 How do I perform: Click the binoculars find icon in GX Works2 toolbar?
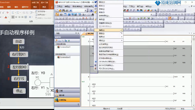coord(93,15)
